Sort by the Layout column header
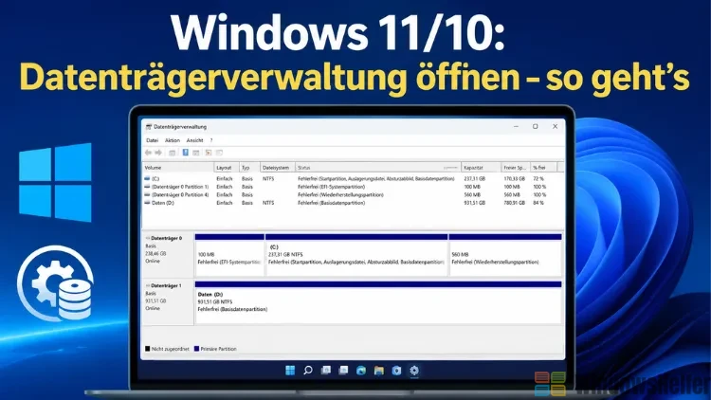This screenshot has height=400, width=711. pyautogui.click(x=227, y=168)
